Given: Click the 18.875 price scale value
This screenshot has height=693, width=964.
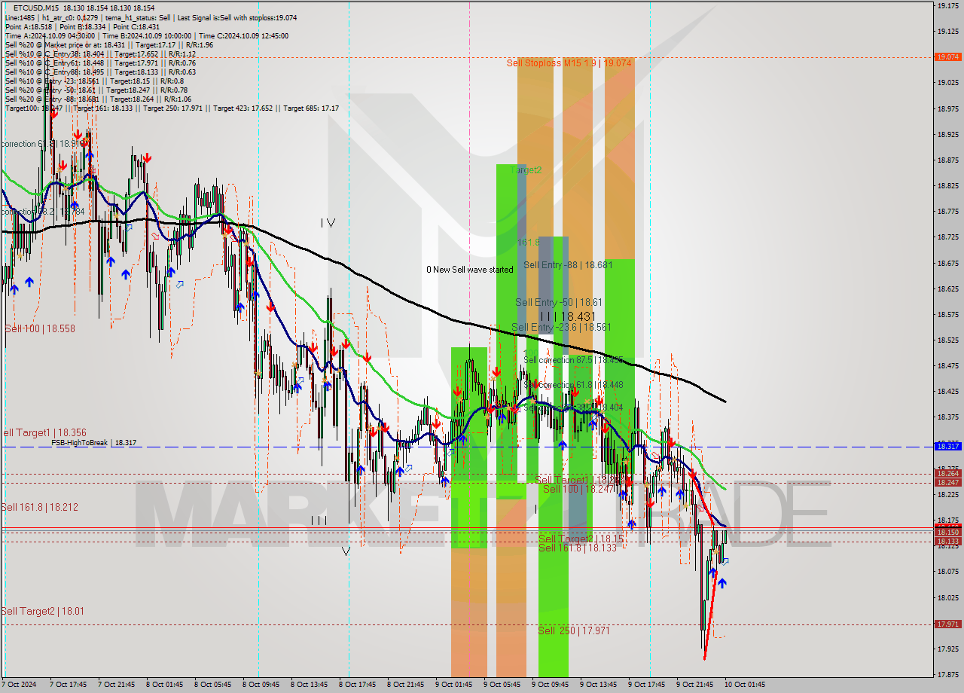Looking at the screenshot, I should 947,160.
